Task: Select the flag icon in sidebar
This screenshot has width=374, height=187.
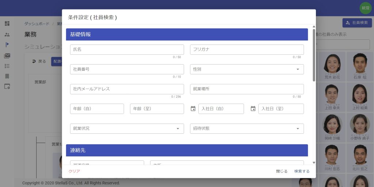Action: coord(7,44)
